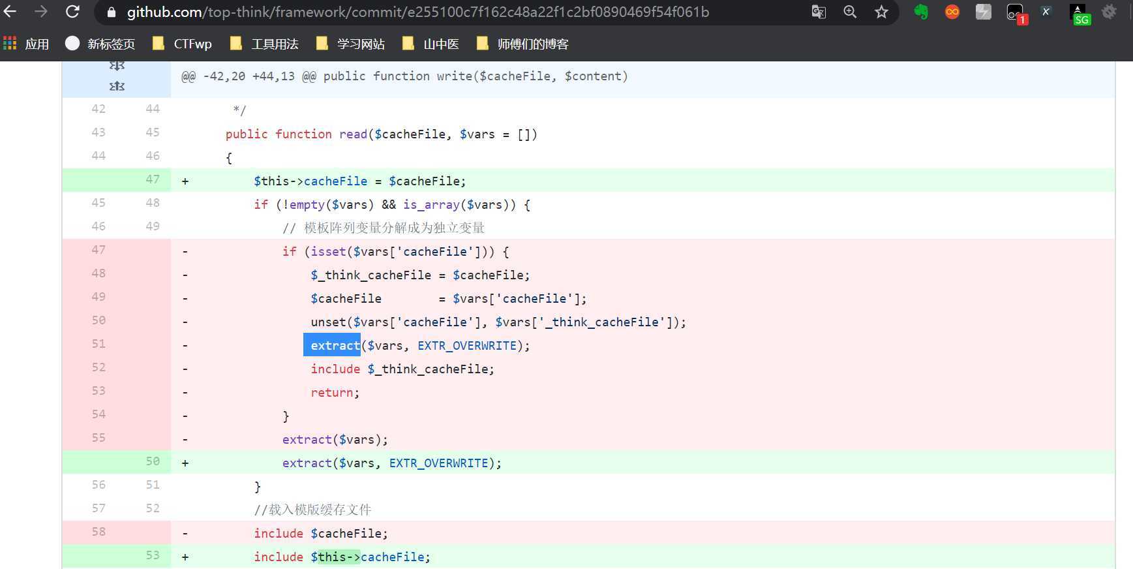Click the address bar URL
The image size is (1133, 569).
(x=417, y=12)
